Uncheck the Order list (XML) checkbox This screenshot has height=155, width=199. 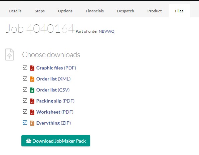[25, 79]
